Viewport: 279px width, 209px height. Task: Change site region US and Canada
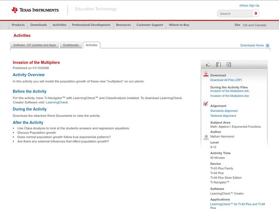(255, 25)
